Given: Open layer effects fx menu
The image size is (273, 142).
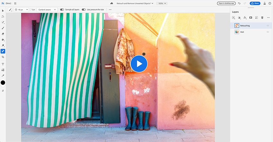Looking at the screenshot, I should [x=245, y=18].
